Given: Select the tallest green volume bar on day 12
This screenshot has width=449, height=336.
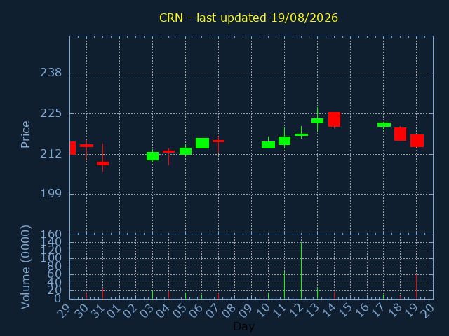Looking at the screenshot, I should click(x=301, y=271).
